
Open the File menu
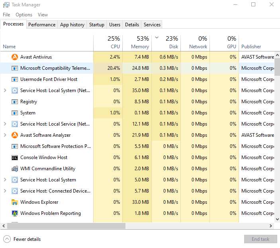point(6,15)
